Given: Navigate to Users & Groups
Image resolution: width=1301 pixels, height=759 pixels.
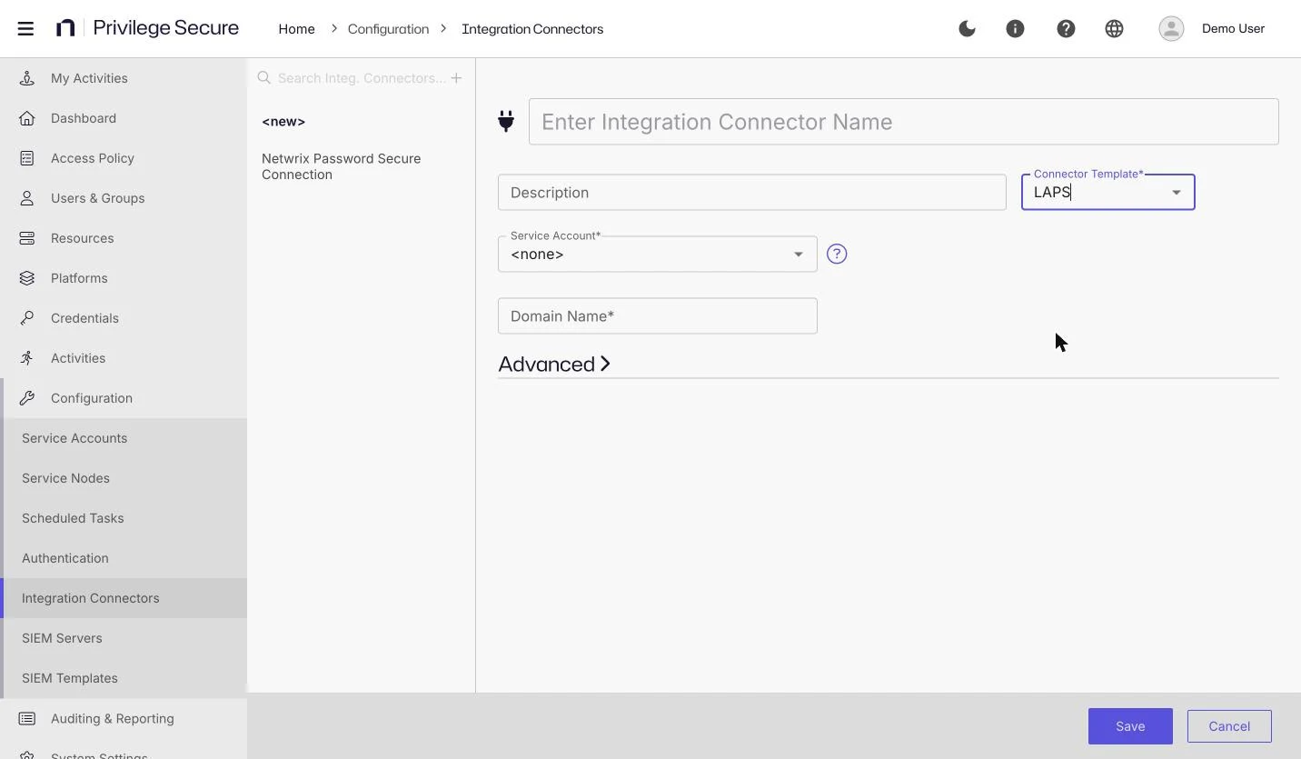Looking at the screenshot, I should pyautogui.click(x=124, y=198).
